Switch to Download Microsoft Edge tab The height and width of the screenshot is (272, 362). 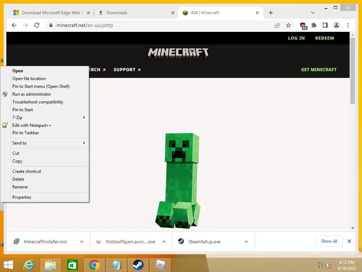click(51, 13)
